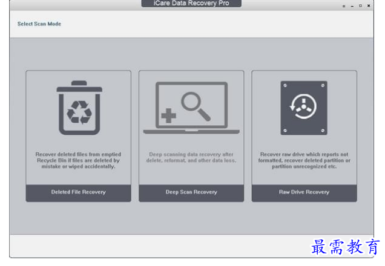Screen dimensions: 385x266
Task: Close the iCare Data Recovery Pro window
Action: (x=369, y=6)
